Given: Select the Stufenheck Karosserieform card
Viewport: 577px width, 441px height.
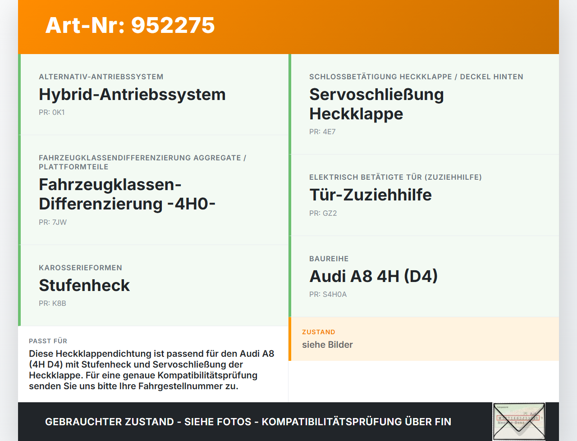Looking at the screenshot, I should pos(84,285).
